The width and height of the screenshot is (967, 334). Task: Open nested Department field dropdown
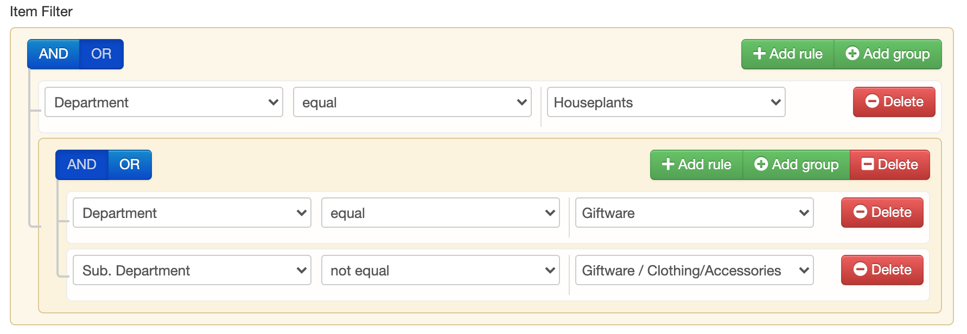click(192, 213)
